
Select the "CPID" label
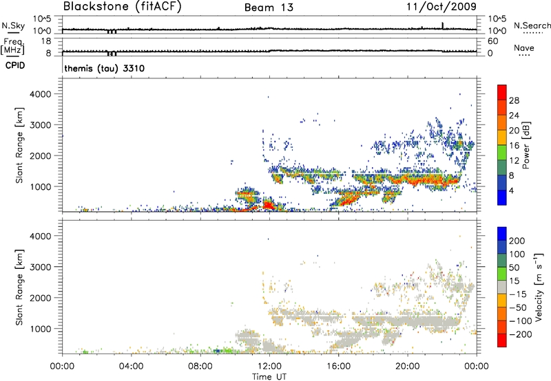coord(15,65)
